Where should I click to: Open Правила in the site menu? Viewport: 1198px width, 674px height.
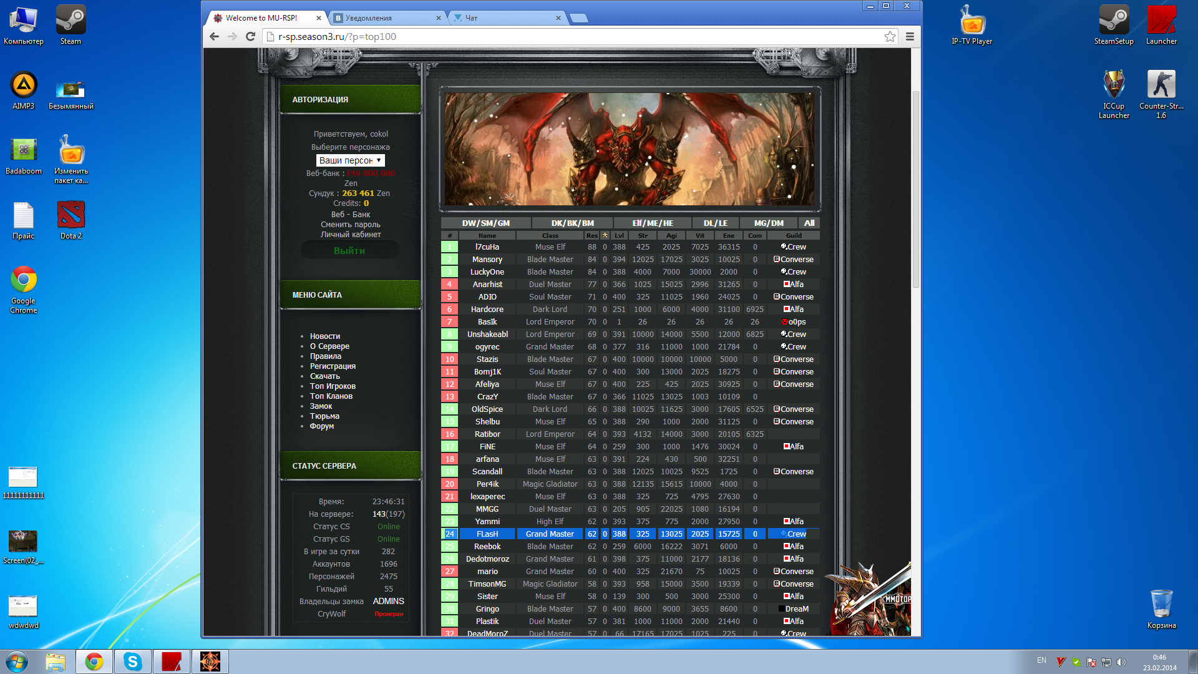326,356
